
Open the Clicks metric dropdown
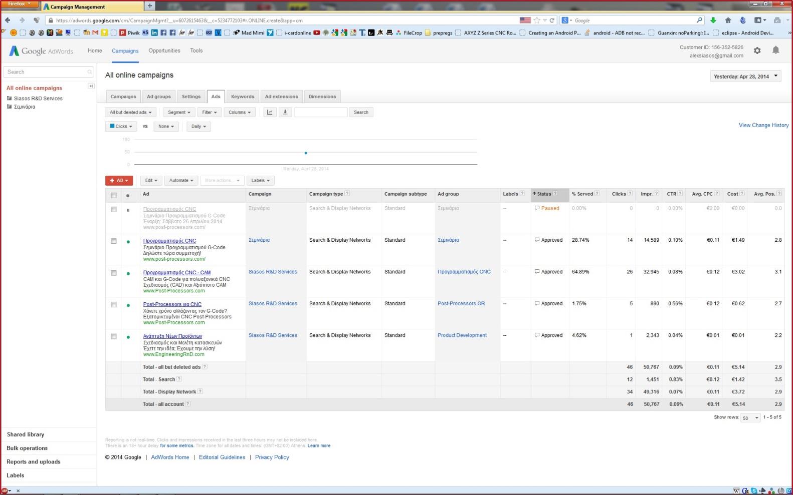click(121, 126)
